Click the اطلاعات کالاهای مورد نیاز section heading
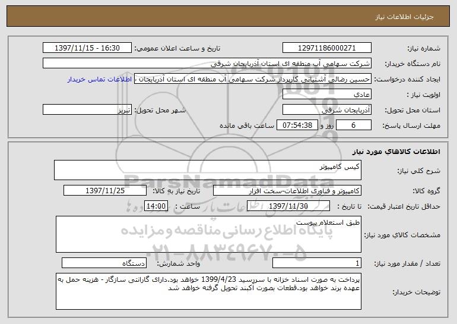Screen dimensions: 457x324 (396, 152)
